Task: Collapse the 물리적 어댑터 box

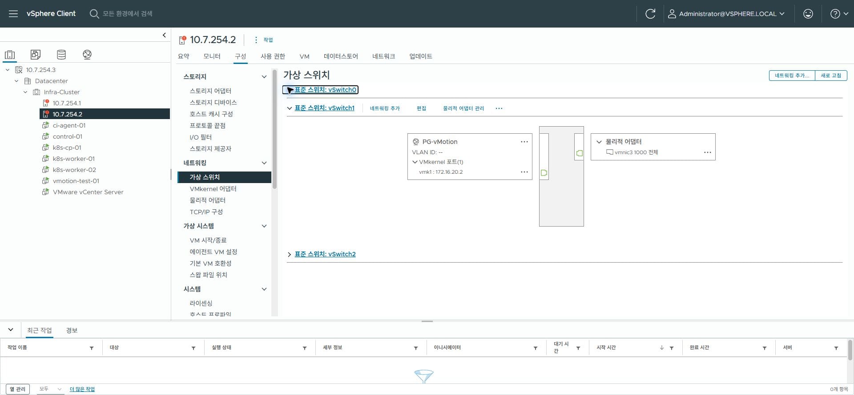Action: coord(599,142)
